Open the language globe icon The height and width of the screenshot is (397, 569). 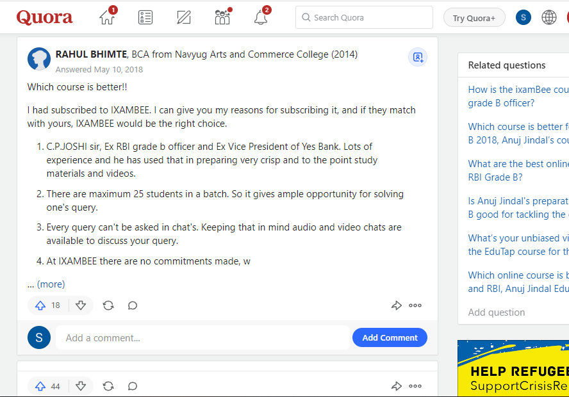[x=548, y=17]
